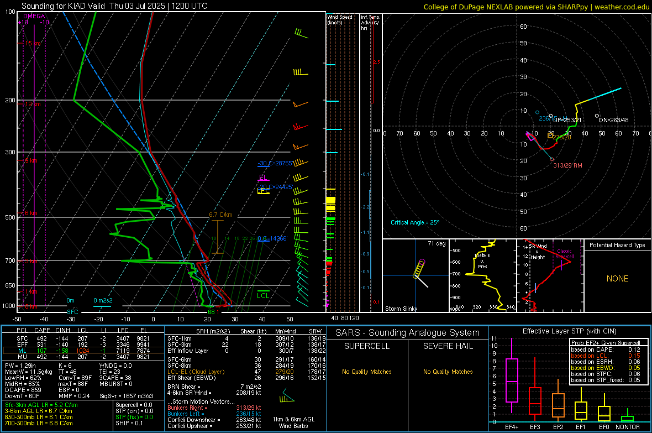Select the SFC parcel row in the PCL table
Image resolution: width=652 pixels, height=433 pixels.
coord(83,338)
